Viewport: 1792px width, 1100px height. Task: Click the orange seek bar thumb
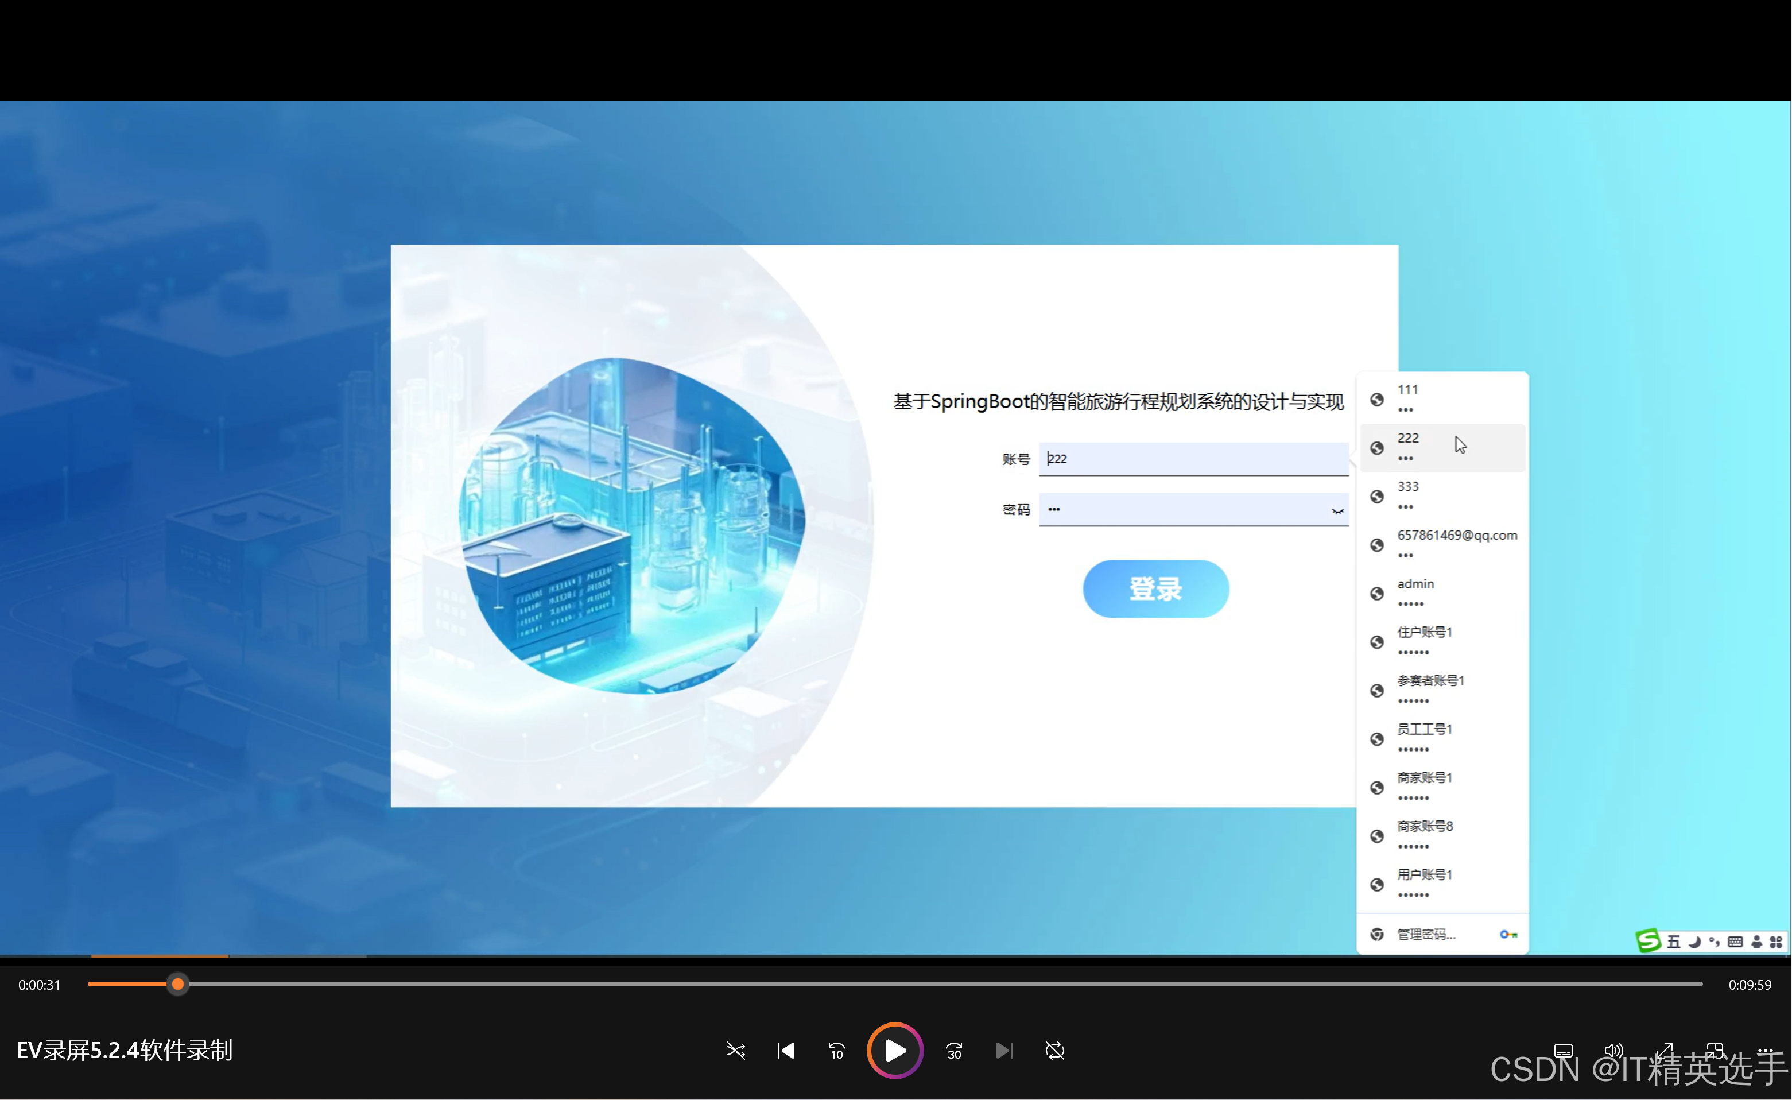pos(177,985)
